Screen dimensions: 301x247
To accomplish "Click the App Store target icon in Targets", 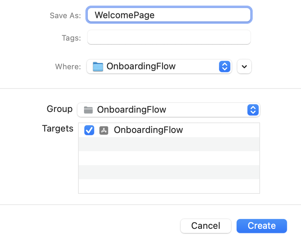I will click(104, 130).
